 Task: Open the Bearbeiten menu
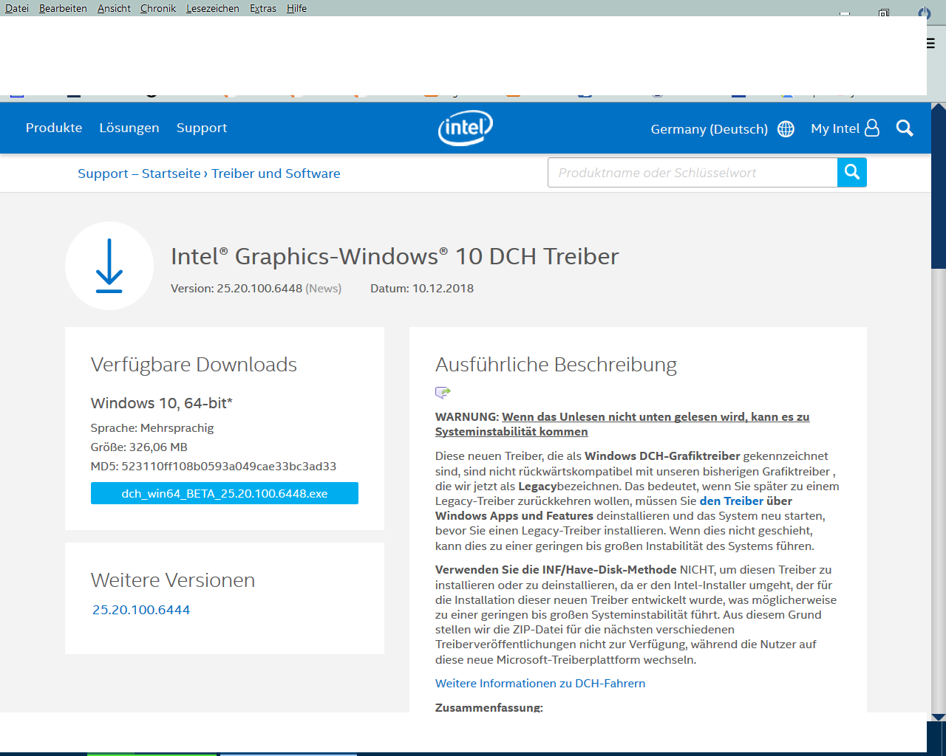click(63, 8)
